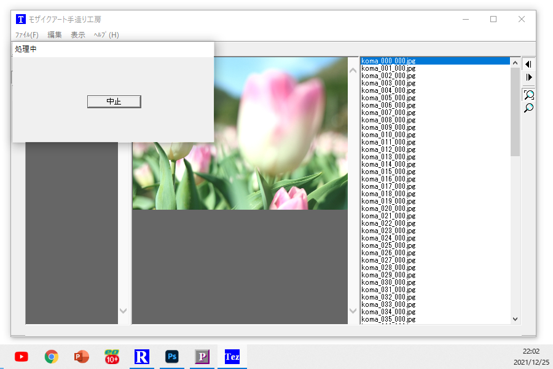Select koma_009_000.jpg in the list
Screen dimensions: 553x369
pyautogui.click(x=435, y=127)
